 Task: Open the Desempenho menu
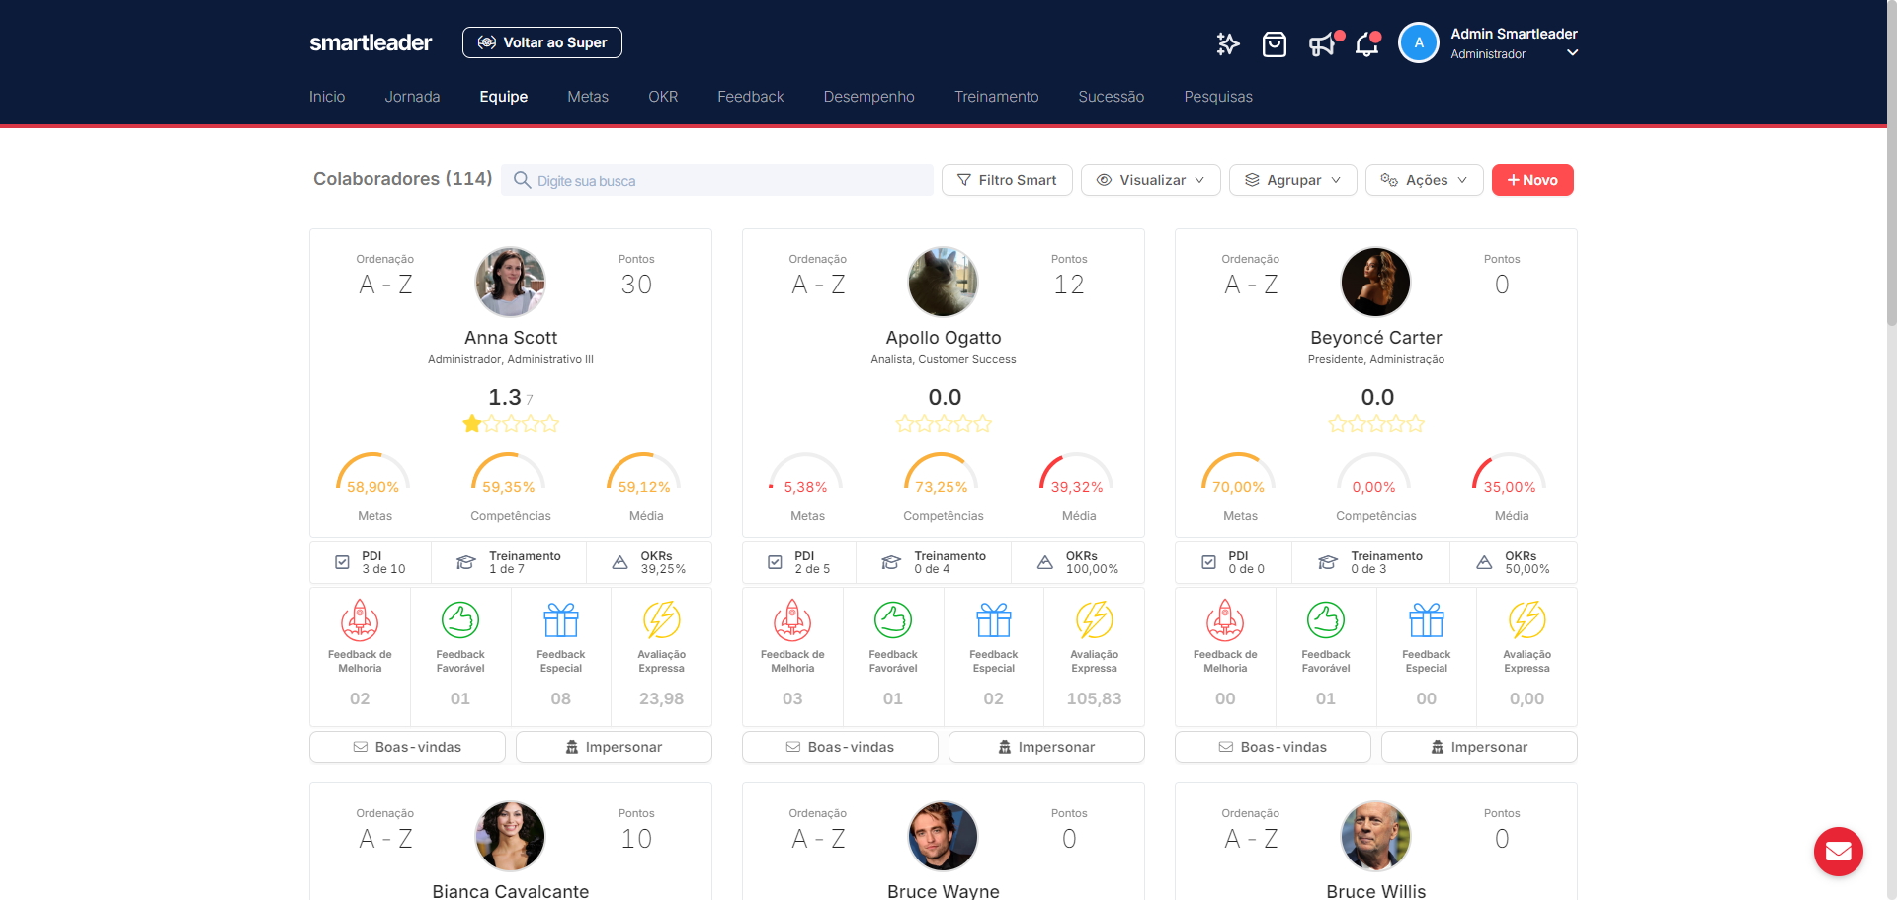(x=869, y=97)
